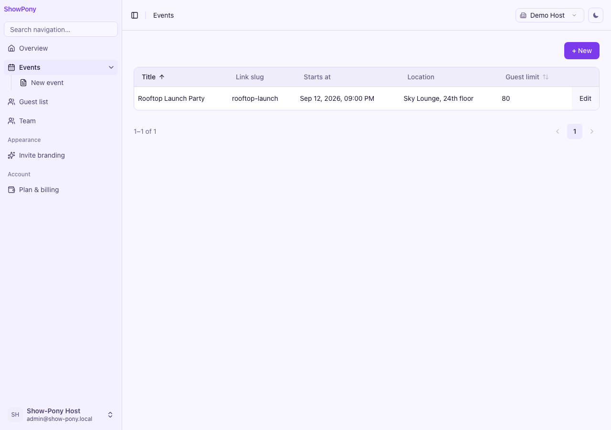The image size is (611, 430).
Task: Open Overview in the sidebar
Action: click(x=61, y=48)
